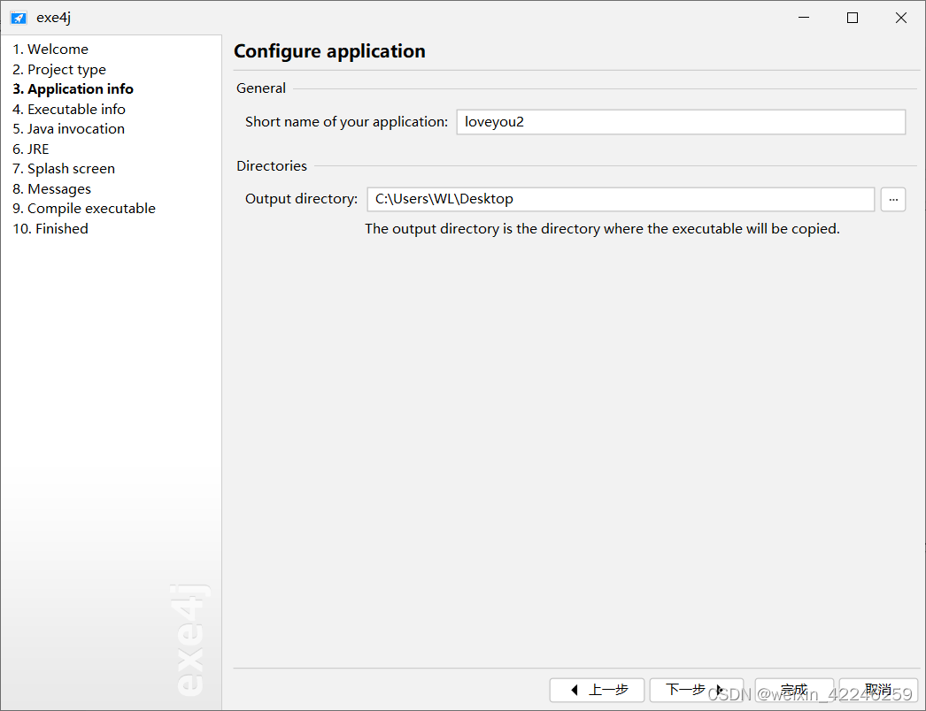Screen dimensions: 926x711
Task: Close the exe4j window
Action: tap(900, 18)
